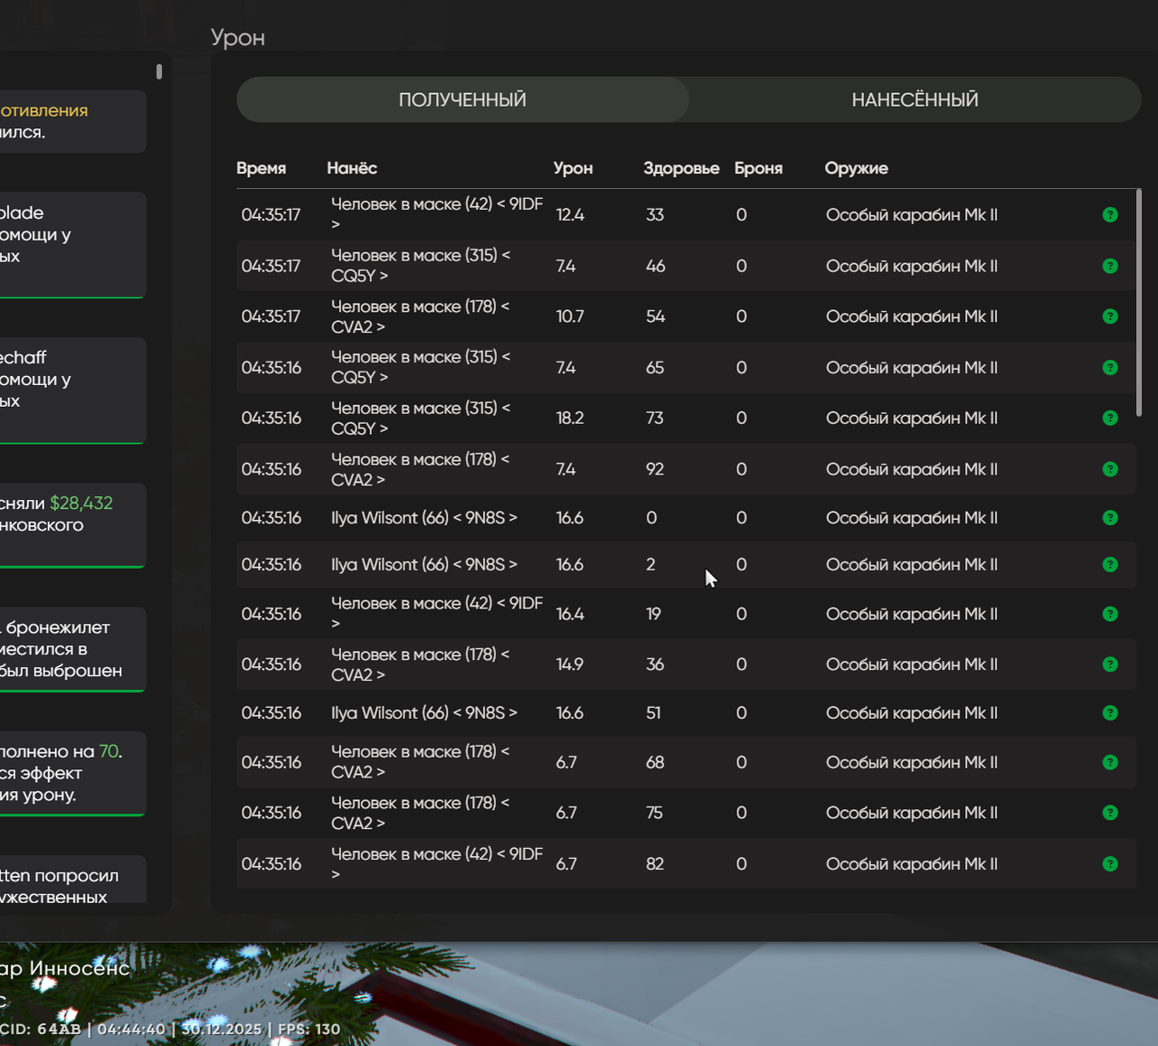The image size is (1158, 1046).
Task: Click the Оружие column header
Action: 856,168
